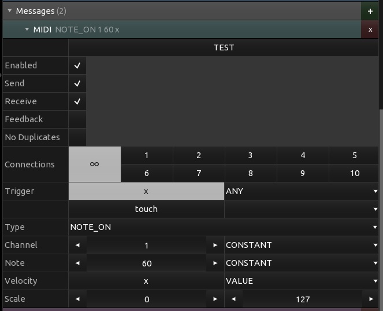Click the Note value field 60
Viewport: 383px width, 311px height.
point(146,263)
